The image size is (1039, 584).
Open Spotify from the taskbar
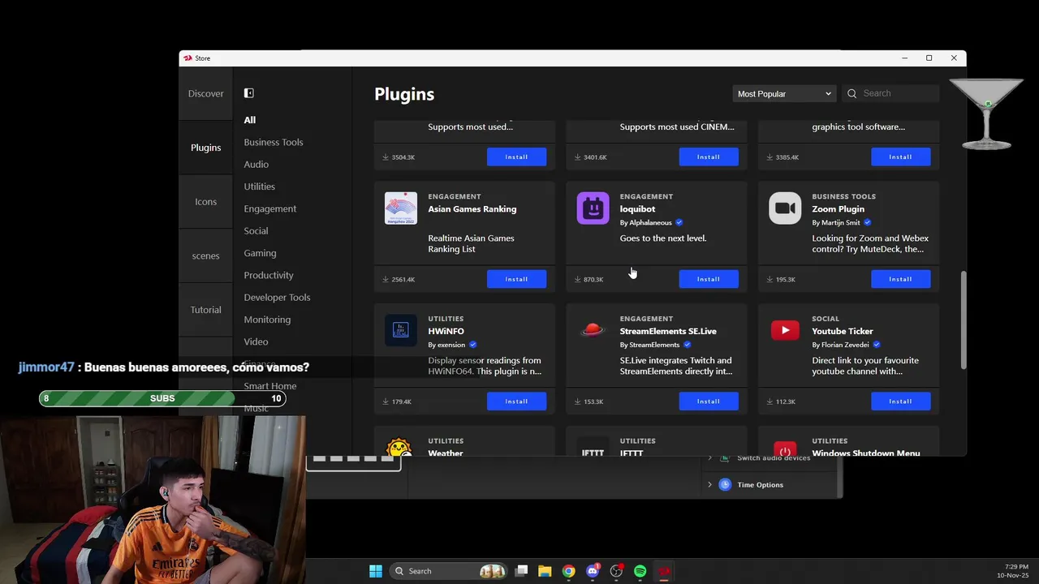point(640,571)
